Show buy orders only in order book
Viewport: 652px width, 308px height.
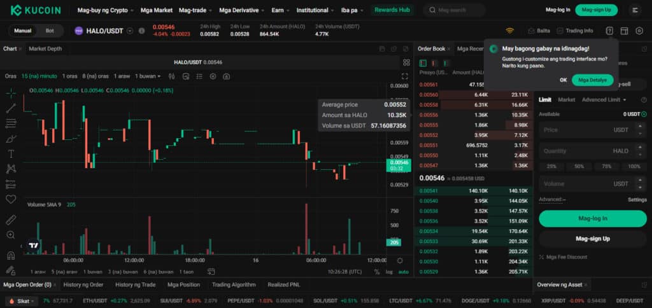coord(446,63)
